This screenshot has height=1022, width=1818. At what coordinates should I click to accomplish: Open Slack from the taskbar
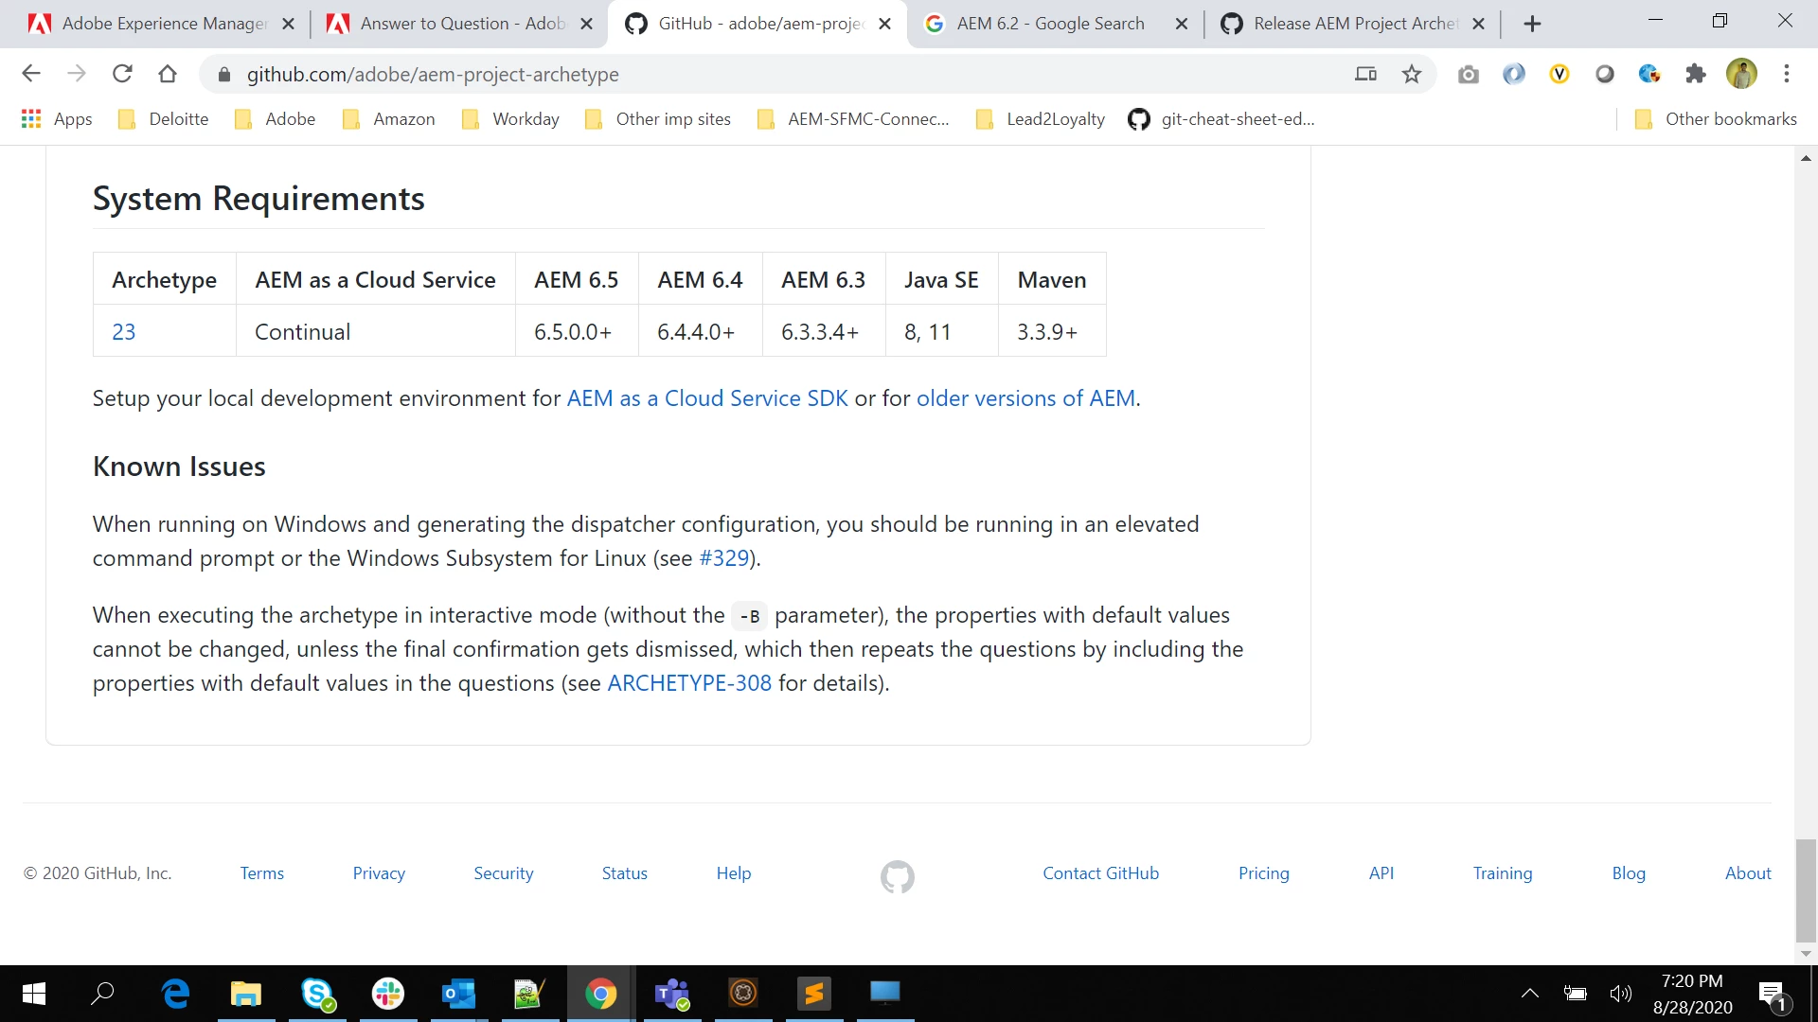388,993
